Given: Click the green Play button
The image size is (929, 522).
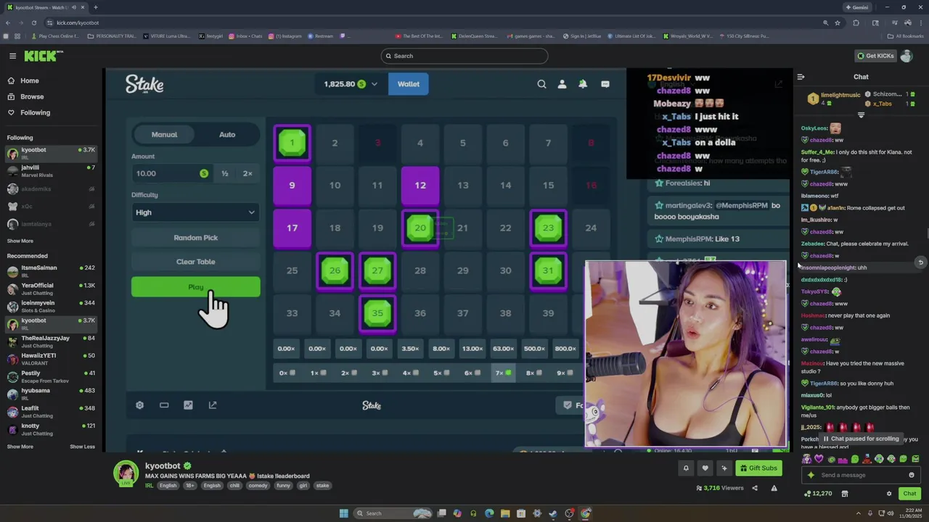Looking at the screenshot, I should [x=195, y=287].
